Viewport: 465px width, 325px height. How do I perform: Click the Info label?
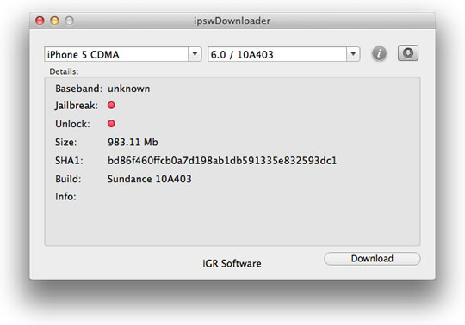coord(65,197)
